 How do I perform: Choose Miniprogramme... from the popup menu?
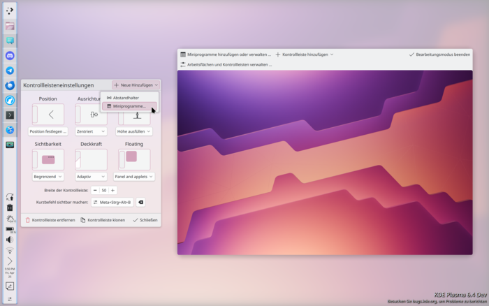click(129, 106)
